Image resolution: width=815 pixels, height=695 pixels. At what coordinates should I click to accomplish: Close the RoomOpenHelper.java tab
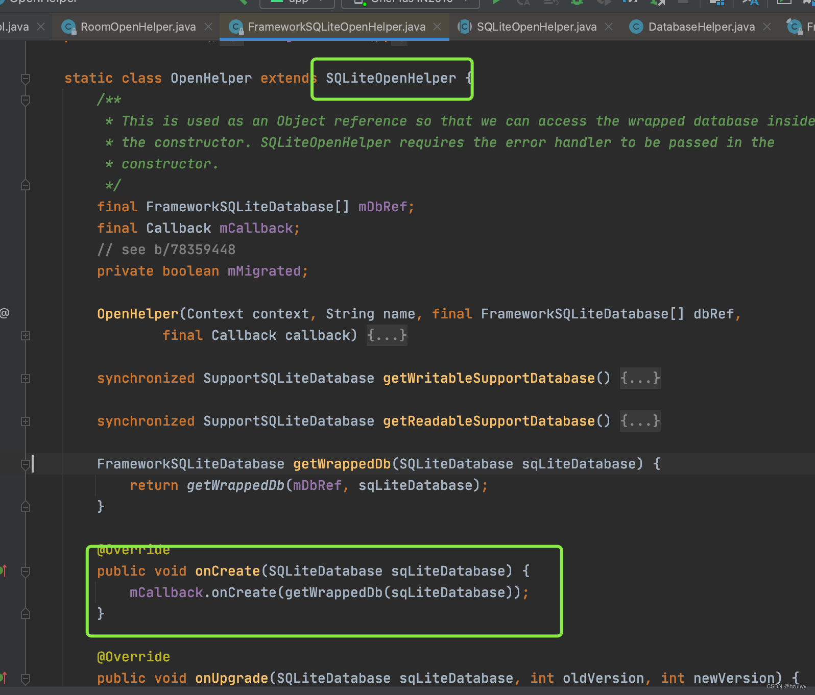208,27
